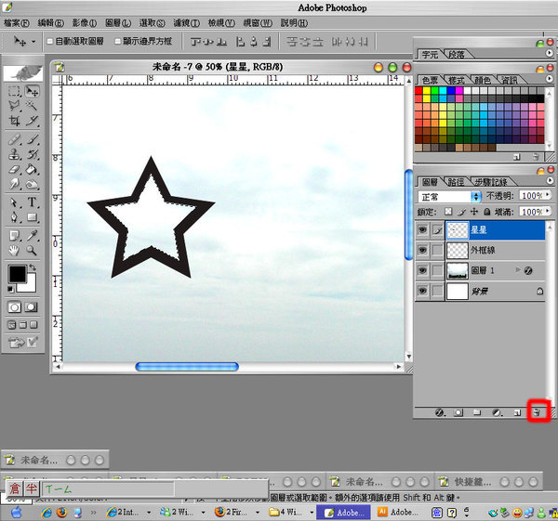Select the 背景 layer thumbnail

coord(458,292)
